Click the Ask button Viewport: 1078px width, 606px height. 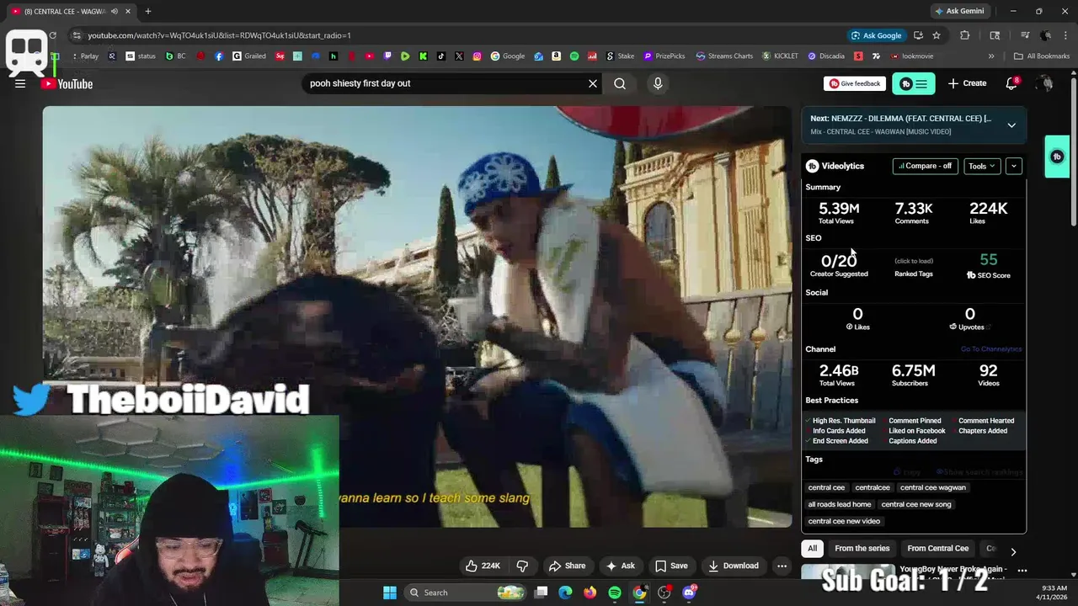point(621,566)
